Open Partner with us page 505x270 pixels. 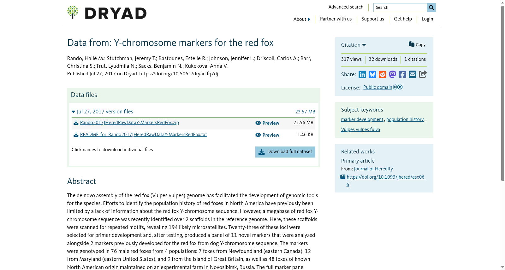coord(336,19)
